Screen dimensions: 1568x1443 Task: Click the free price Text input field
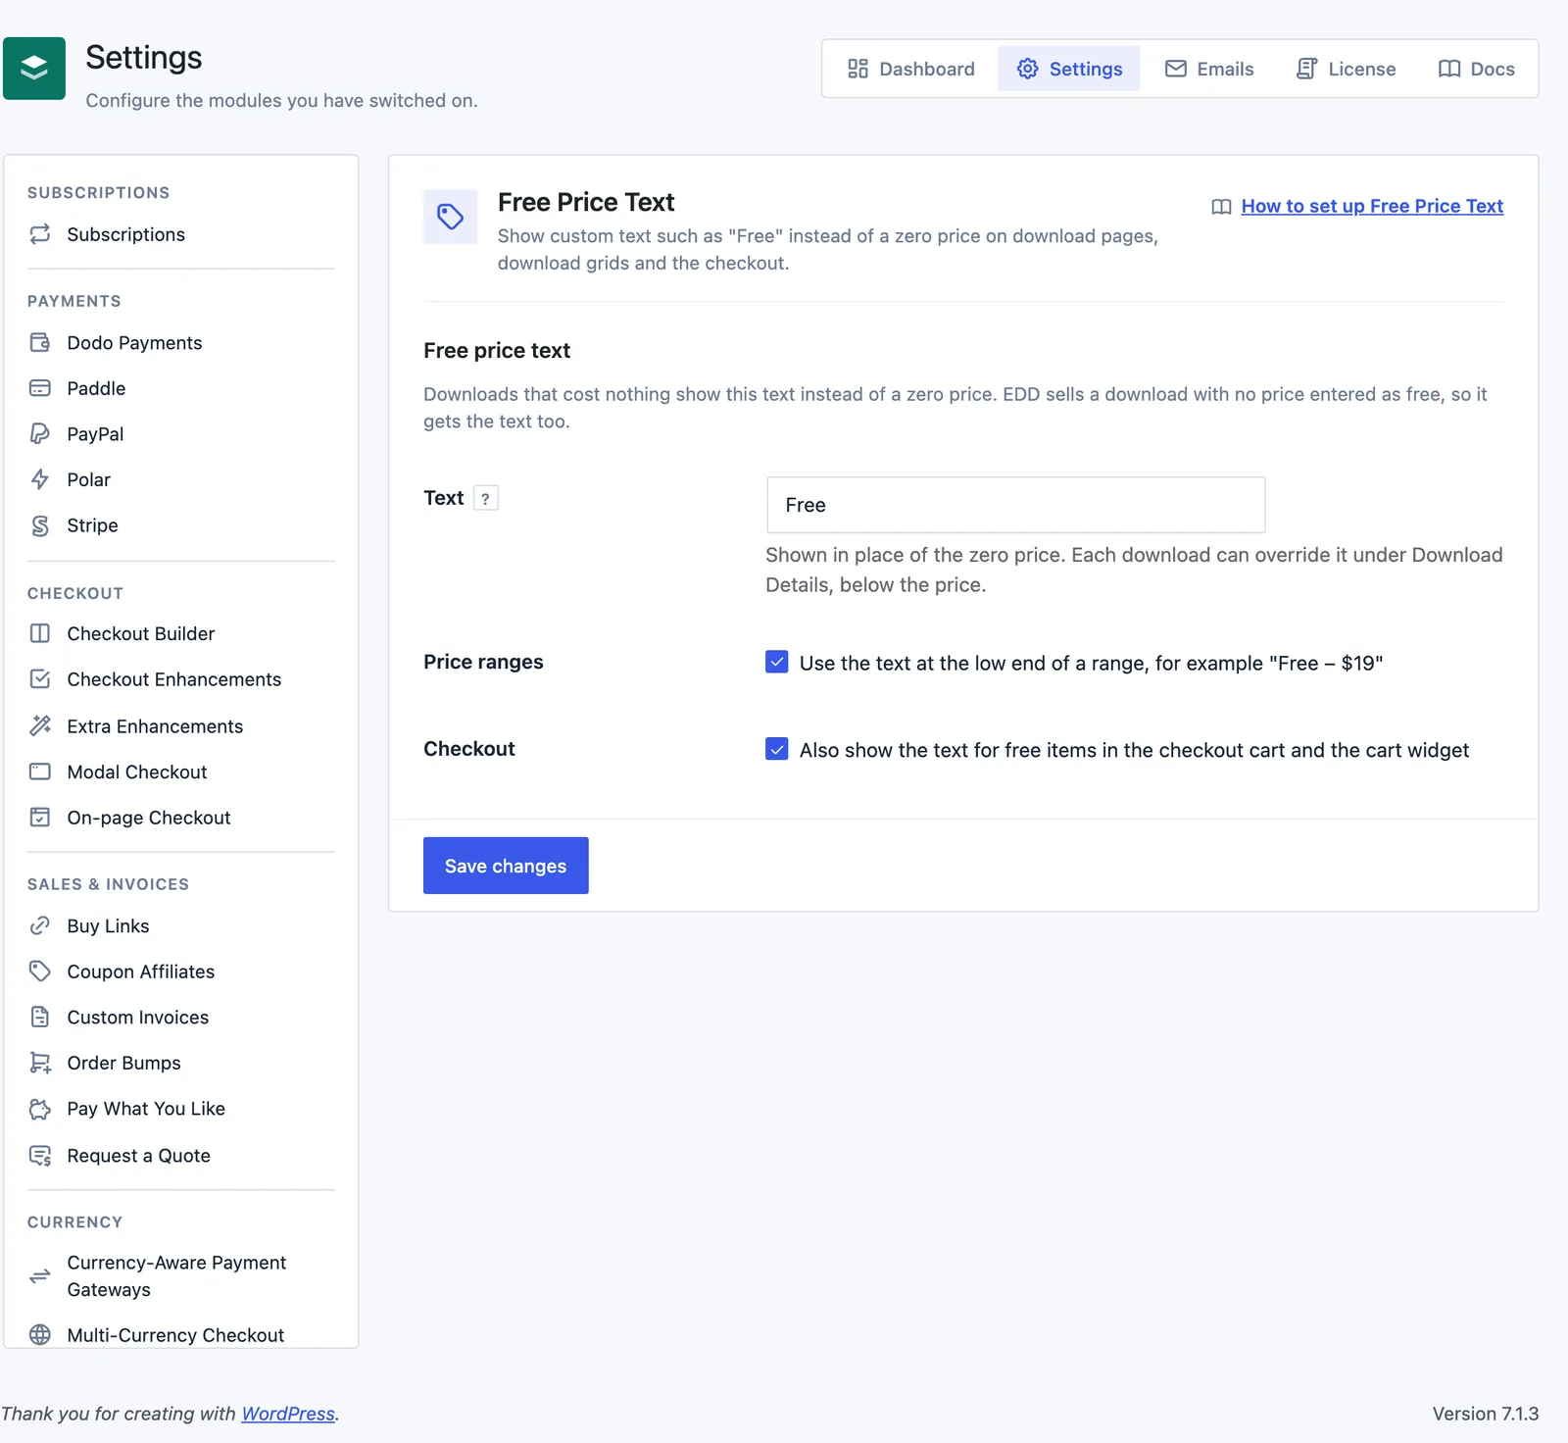click(1016, 505)
